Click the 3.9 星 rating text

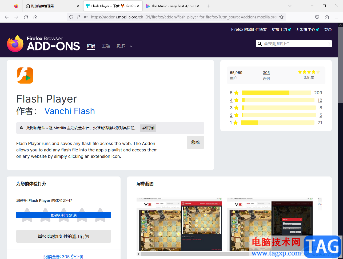[x=309, y=77]
